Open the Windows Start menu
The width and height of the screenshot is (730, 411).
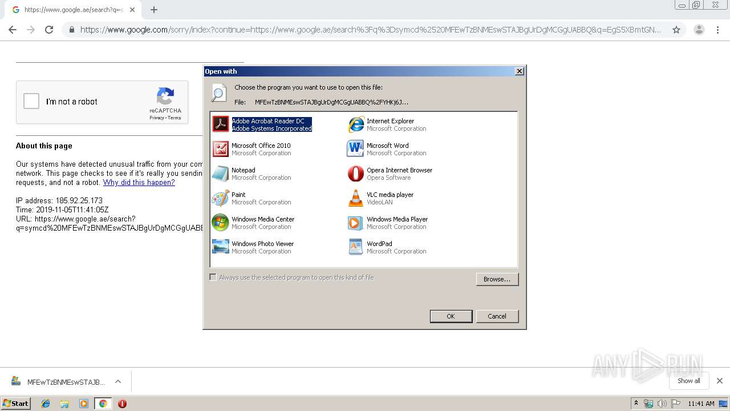(x=15, y=404)
